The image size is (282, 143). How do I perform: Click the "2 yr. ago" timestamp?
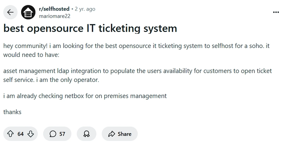tap(85, 9)
